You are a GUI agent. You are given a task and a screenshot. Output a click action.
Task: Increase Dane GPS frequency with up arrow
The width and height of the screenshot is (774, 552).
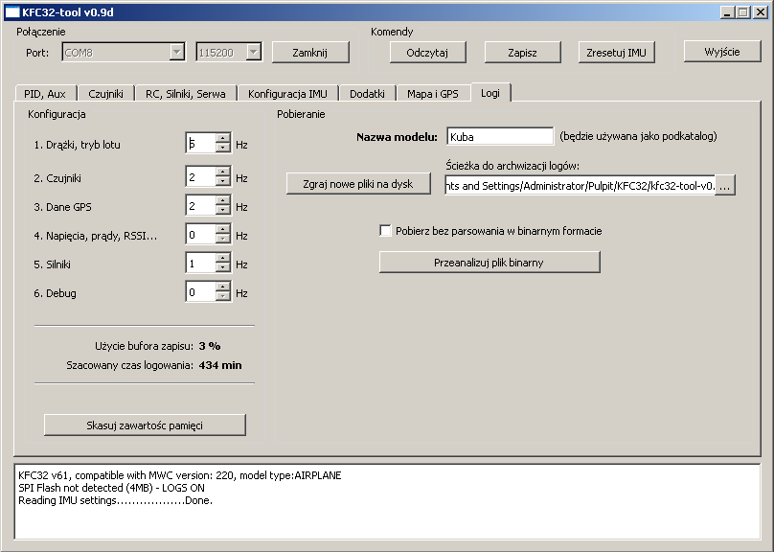223,201
